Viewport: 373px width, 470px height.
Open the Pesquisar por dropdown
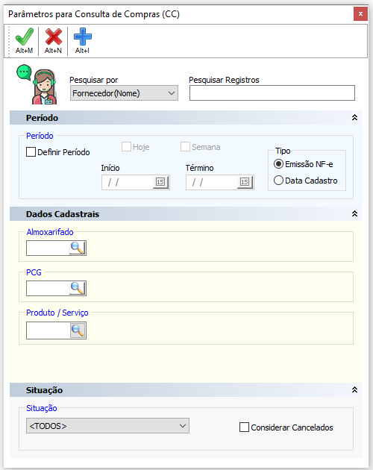[x=124, y=93]
